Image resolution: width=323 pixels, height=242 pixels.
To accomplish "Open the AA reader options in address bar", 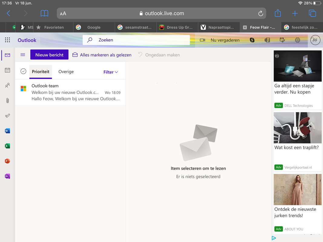I will pos(63,14).
